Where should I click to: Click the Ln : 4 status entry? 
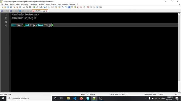(x=112, y=94)
